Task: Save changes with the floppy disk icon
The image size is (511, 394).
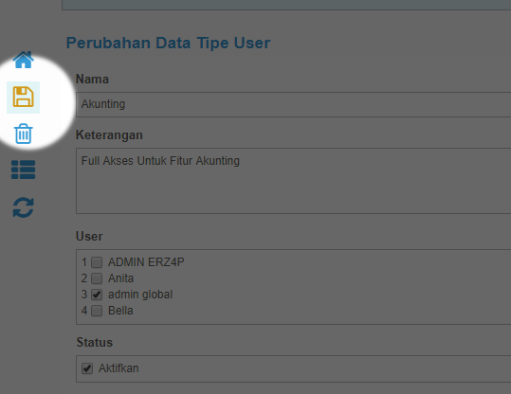Action: point(23,97)
